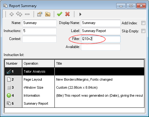This screenshot has height=117, width=149.
Task: Enable the Skip Empty checkbox
Action: pyautogui.click(x=143, y=31)
